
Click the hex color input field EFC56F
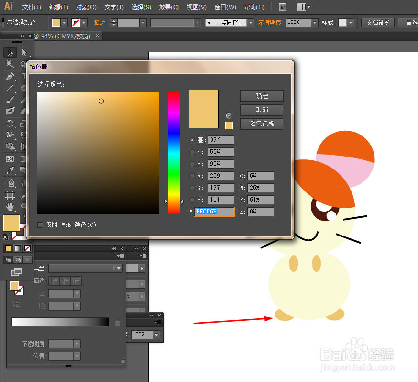point(214,212)
